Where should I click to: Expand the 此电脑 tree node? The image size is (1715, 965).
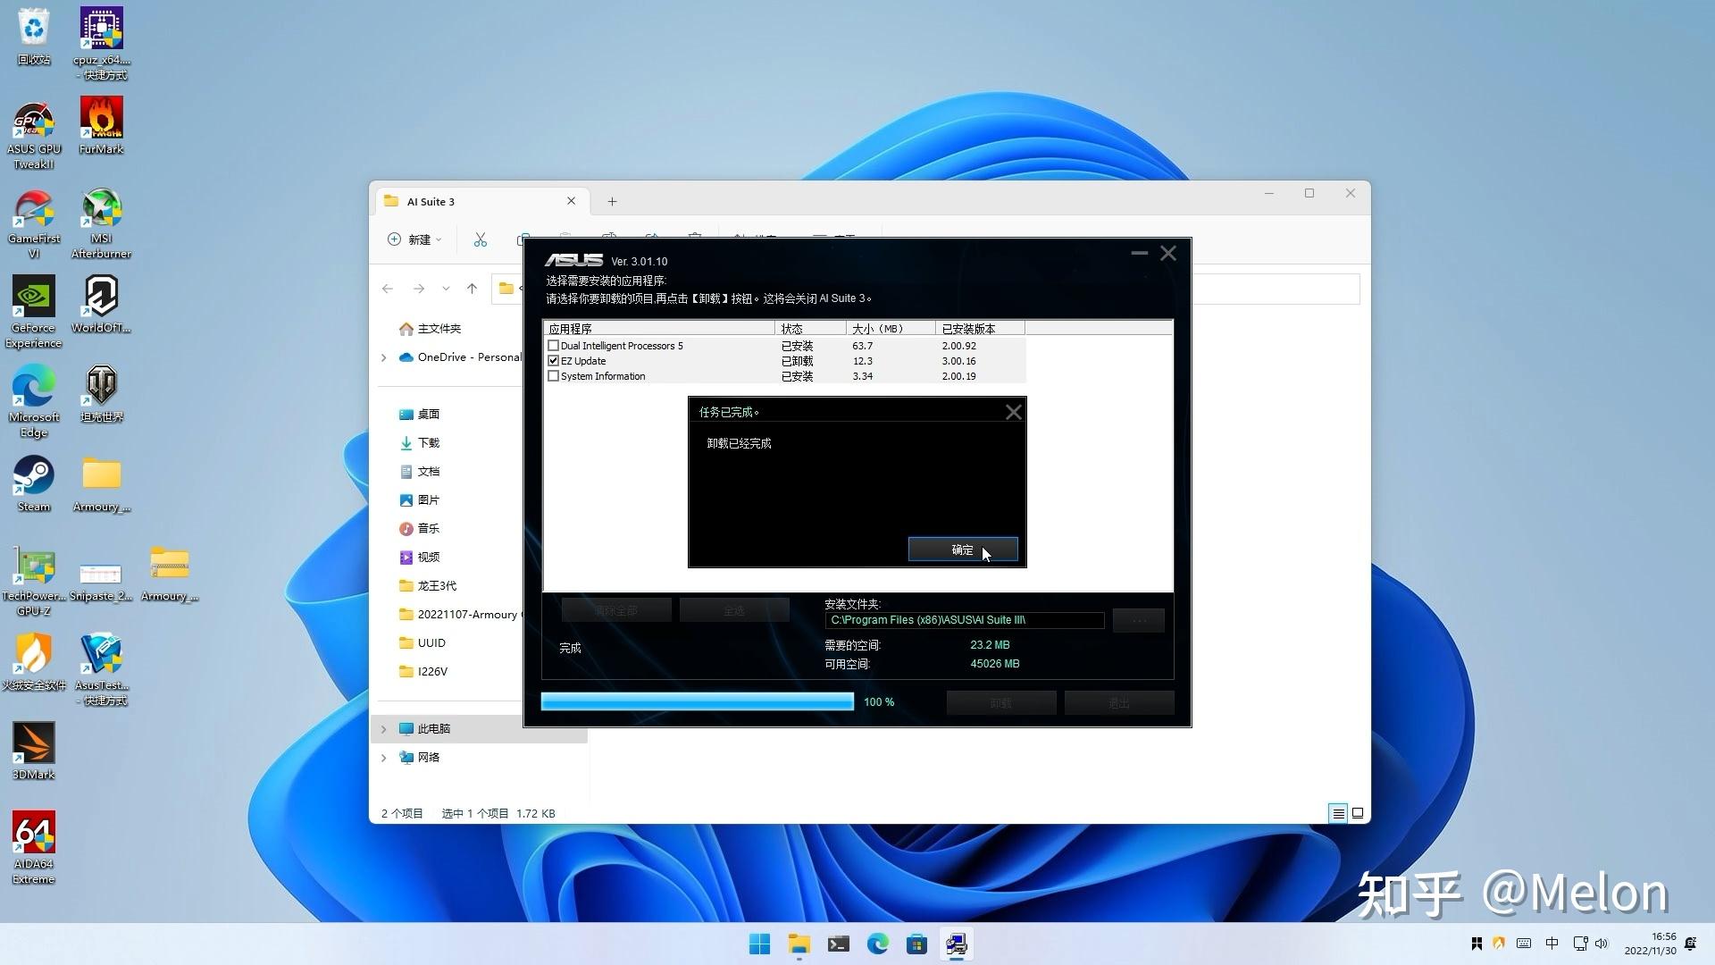[384, 729]
